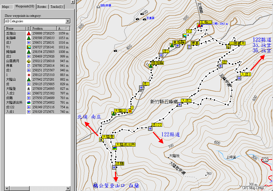Select the red sun waypoint icon on the map
The width and height of the screenshot is (273, 191).
(x=130, y=111)
